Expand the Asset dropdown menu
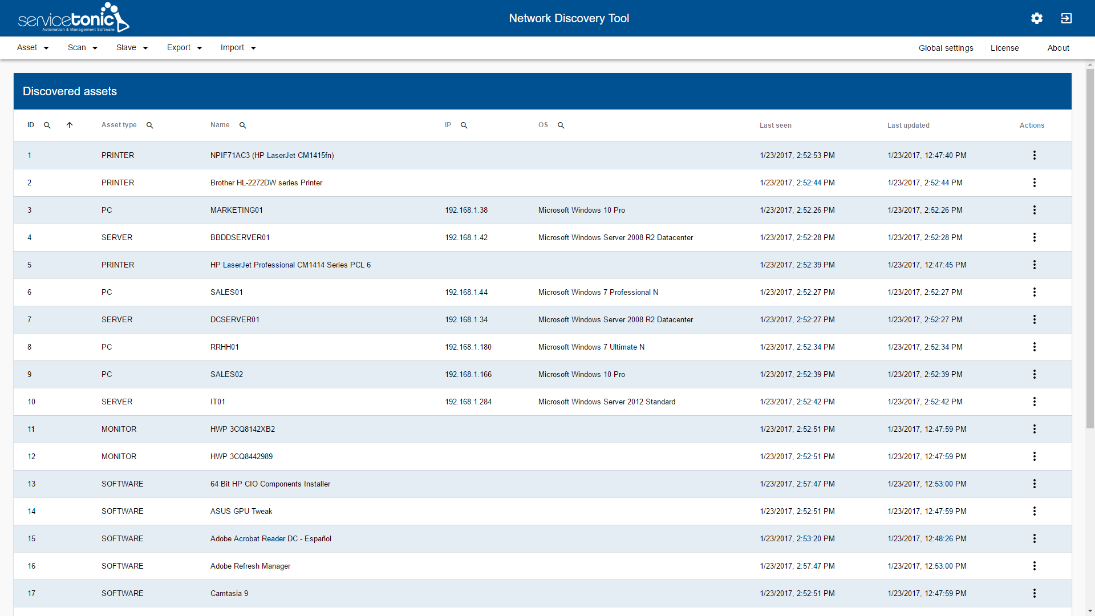The height and width of the screenshot is (616, 1095). tap(33, 48)
